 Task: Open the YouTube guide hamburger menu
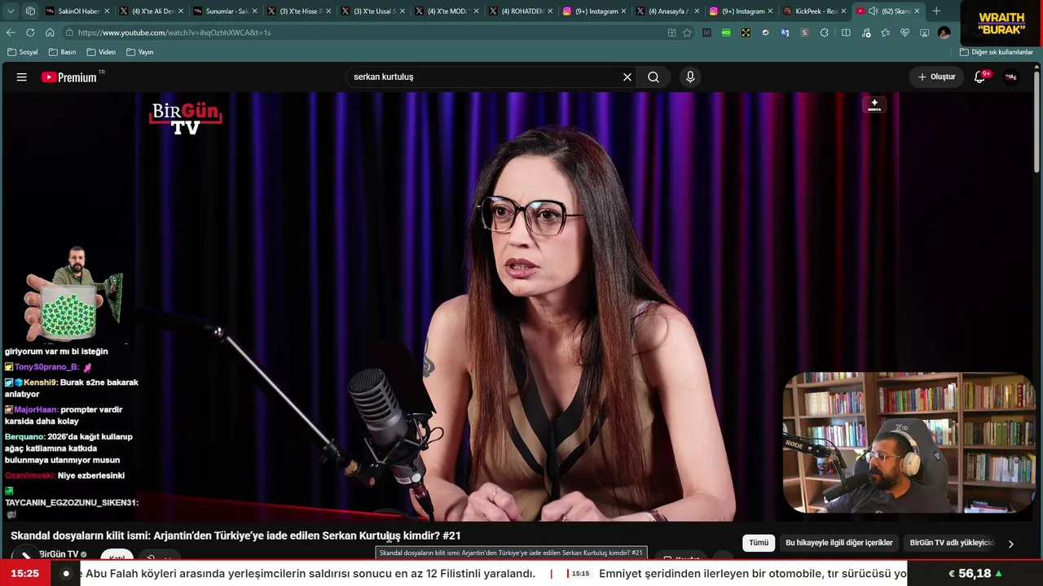(x=22, y=77)
